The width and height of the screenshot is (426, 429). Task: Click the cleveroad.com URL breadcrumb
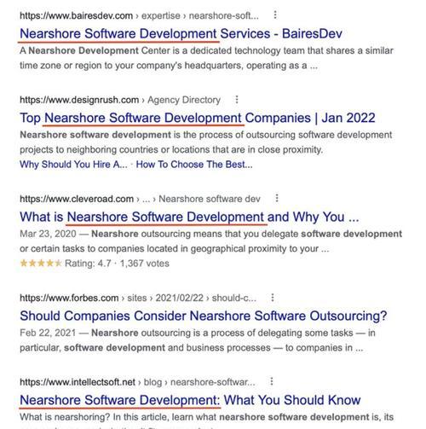point(140,199)
